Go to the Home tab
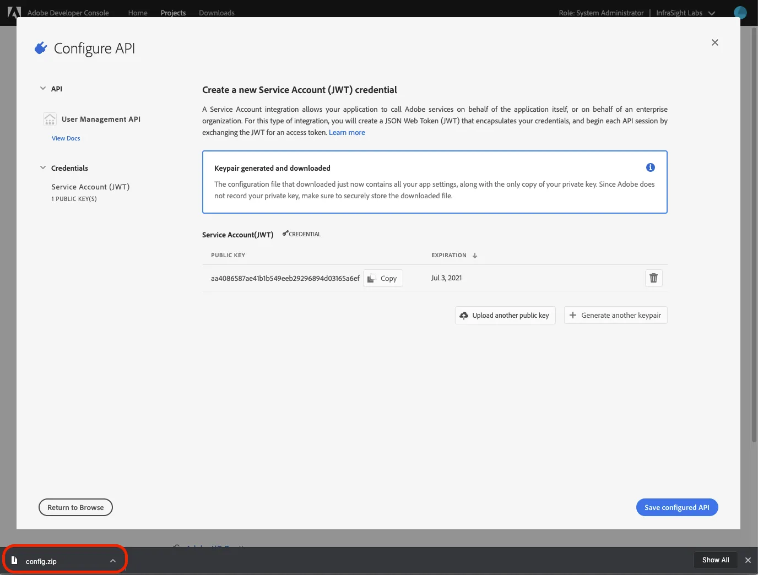Viewport: 758px width, 575px height. click(x=138, y=13)
